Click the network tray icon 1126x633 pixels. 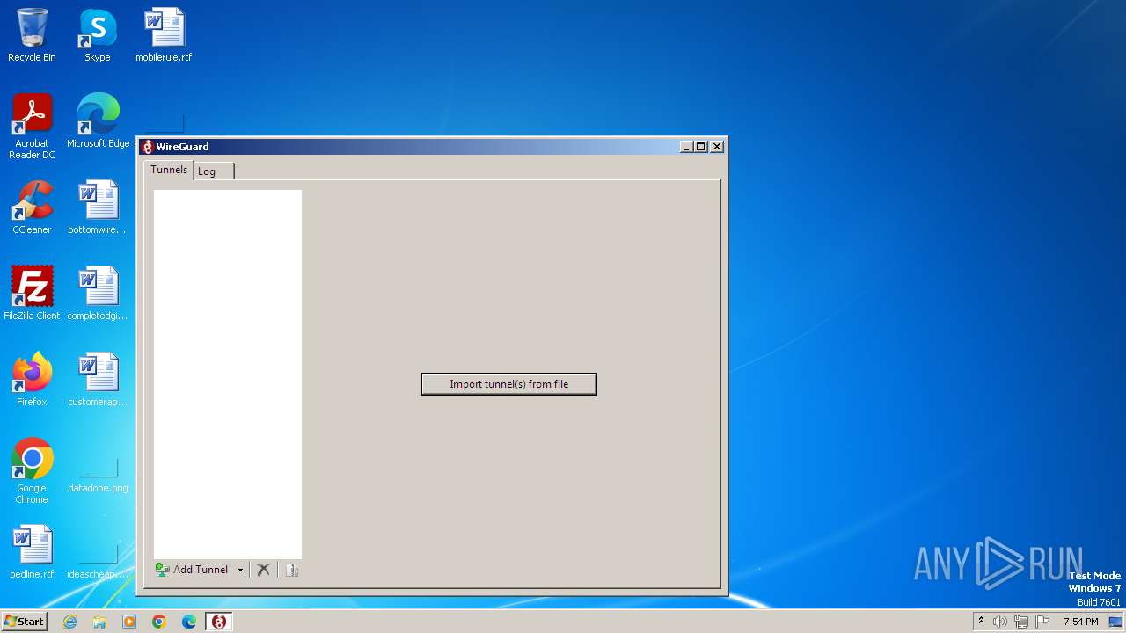pos(1021,622)
